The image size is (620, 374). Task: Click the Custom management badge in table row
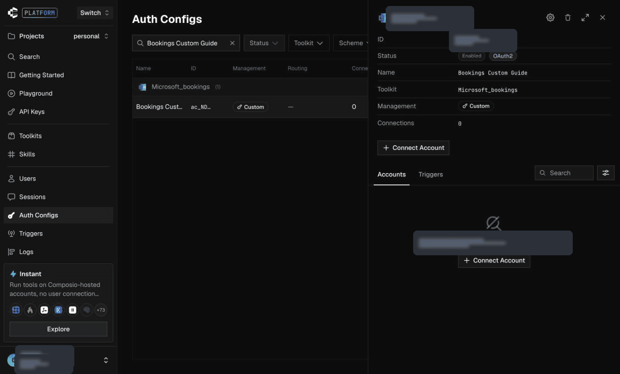(250, 107)
